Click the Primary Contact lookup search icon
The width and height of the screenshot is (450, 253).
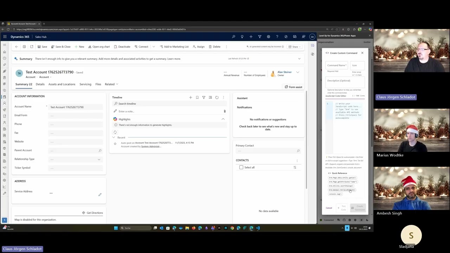[298, 151]
